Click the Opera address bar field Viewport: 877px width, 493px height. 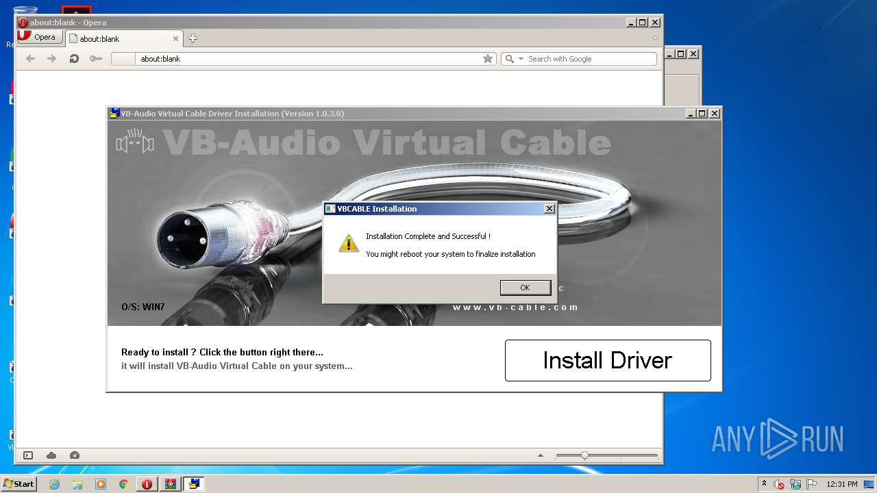[303, 59]
